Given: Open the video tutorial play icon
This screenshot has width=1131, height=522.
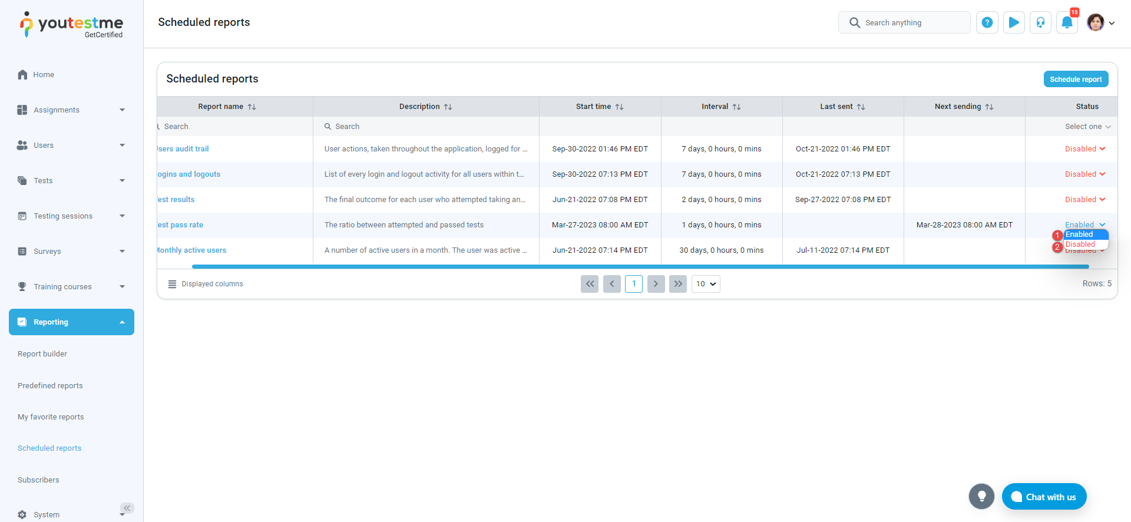Looking at the screenshot, I should 1014,22.
